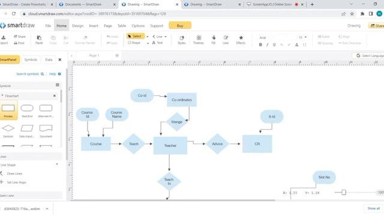Click Set Line Hops option
This screenshot has height=216, width=384.
tap(16, 182)
